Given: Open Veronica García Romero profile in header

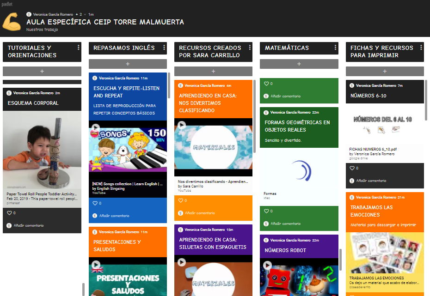Looking at the screenshot, I should 53,14.
